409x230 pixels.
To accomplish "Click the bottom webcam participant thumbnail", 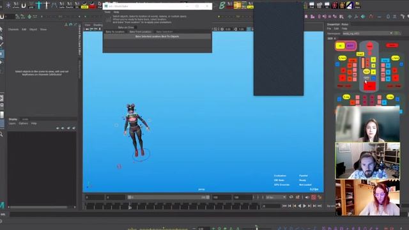I will [x=367, y=197].
